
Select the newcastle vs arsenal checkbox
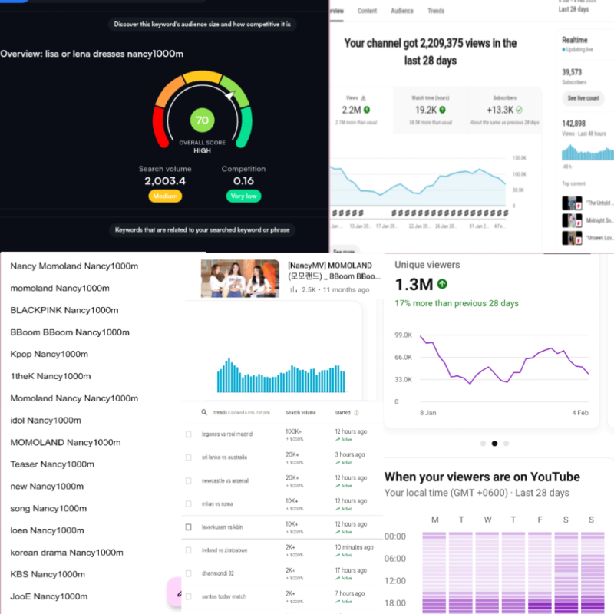[x=189, y=480]
